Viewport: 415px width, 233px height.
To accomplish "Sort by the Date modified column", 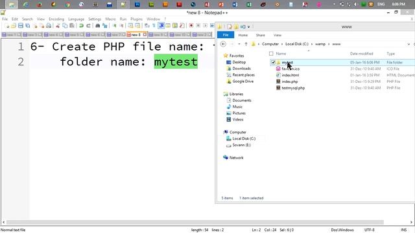I will click(x=362, y=54).
